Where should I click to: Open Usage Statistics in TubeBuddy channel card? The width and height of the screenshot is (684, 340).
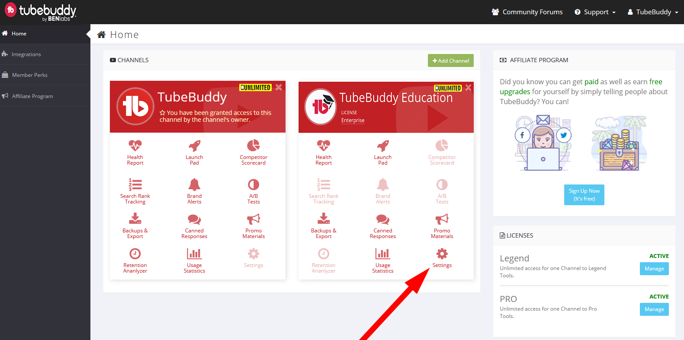194,261
